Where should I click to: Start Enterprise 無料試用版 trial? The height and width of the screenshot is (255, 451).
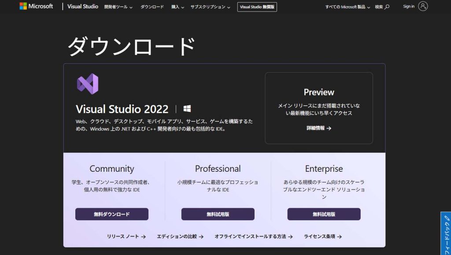click(324, 214)
